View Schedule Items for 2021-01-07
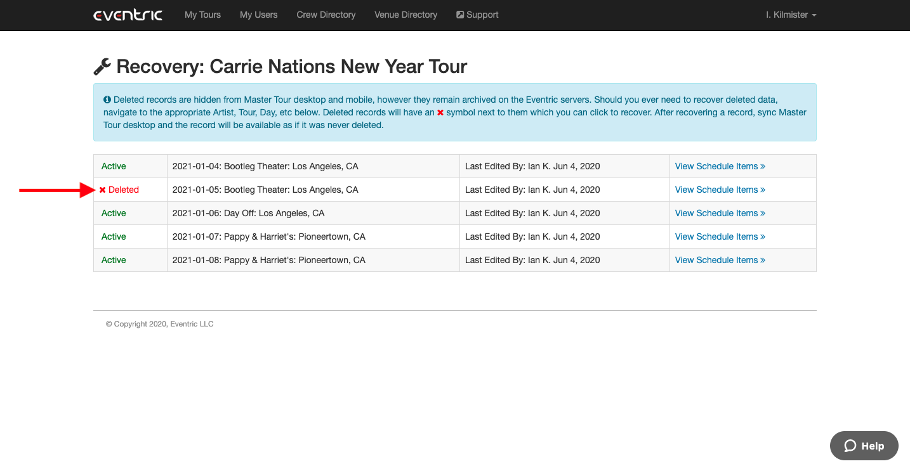Viewport: 910px width, 466px height. [720, 236]
